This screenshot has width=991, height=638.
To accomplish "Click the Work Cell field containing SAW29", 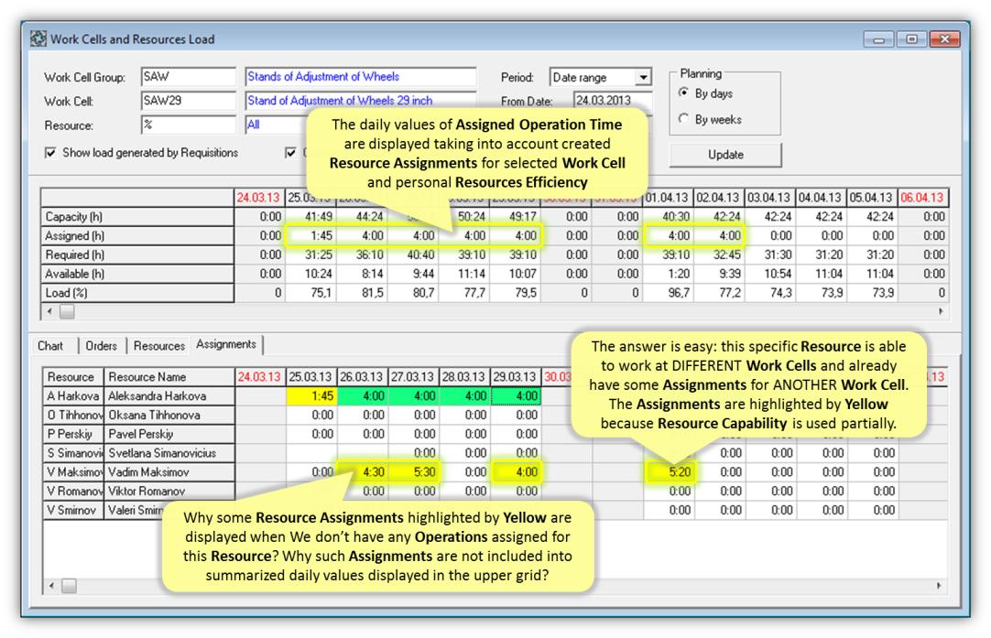I will coord(189,101).
